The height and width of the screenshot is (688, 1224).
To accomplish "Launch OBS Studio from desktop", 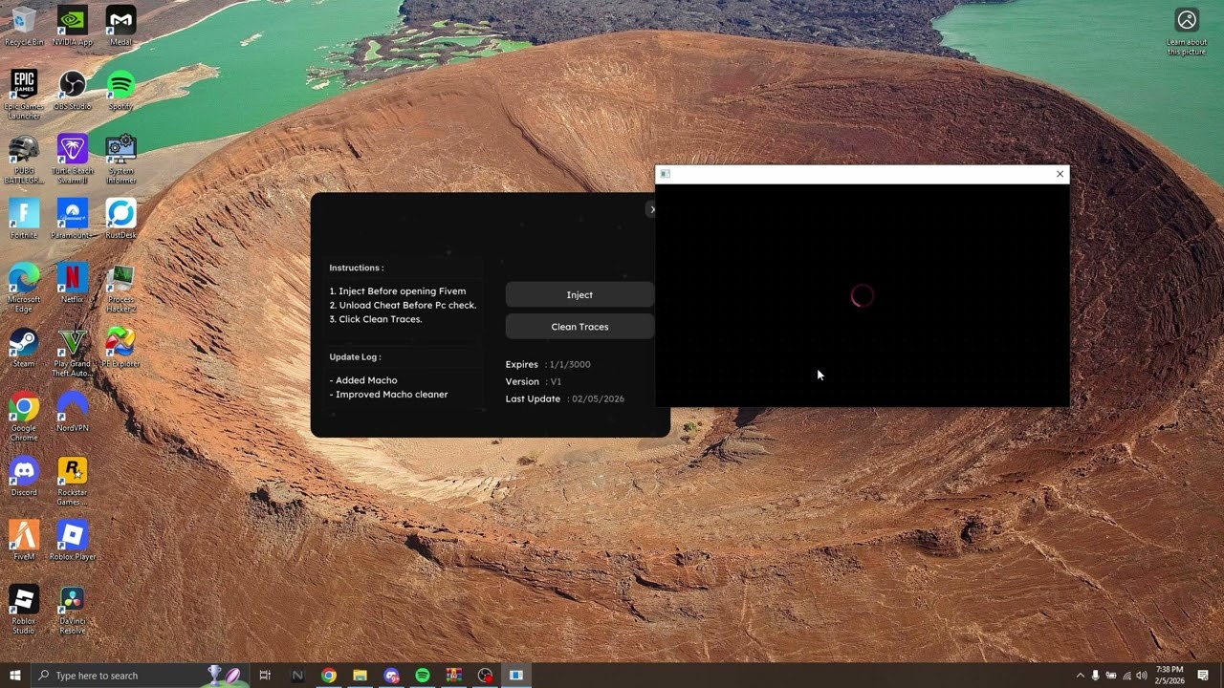I will click(x=72, y=90).
